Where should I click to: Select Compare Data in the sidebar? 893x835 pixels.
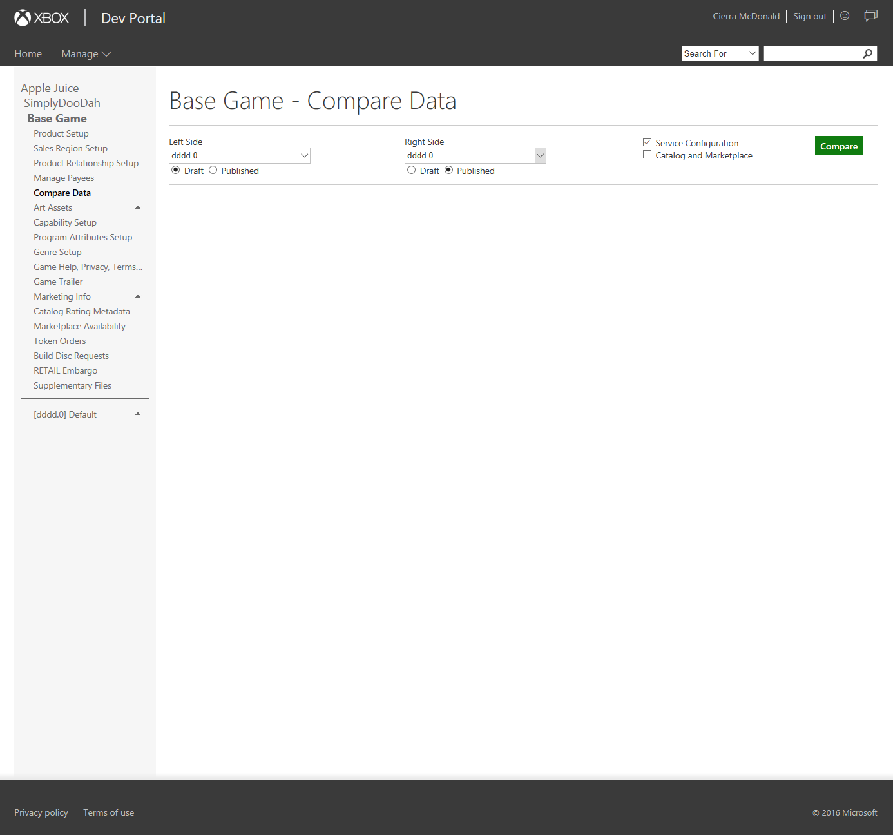[x=62, y=193]
